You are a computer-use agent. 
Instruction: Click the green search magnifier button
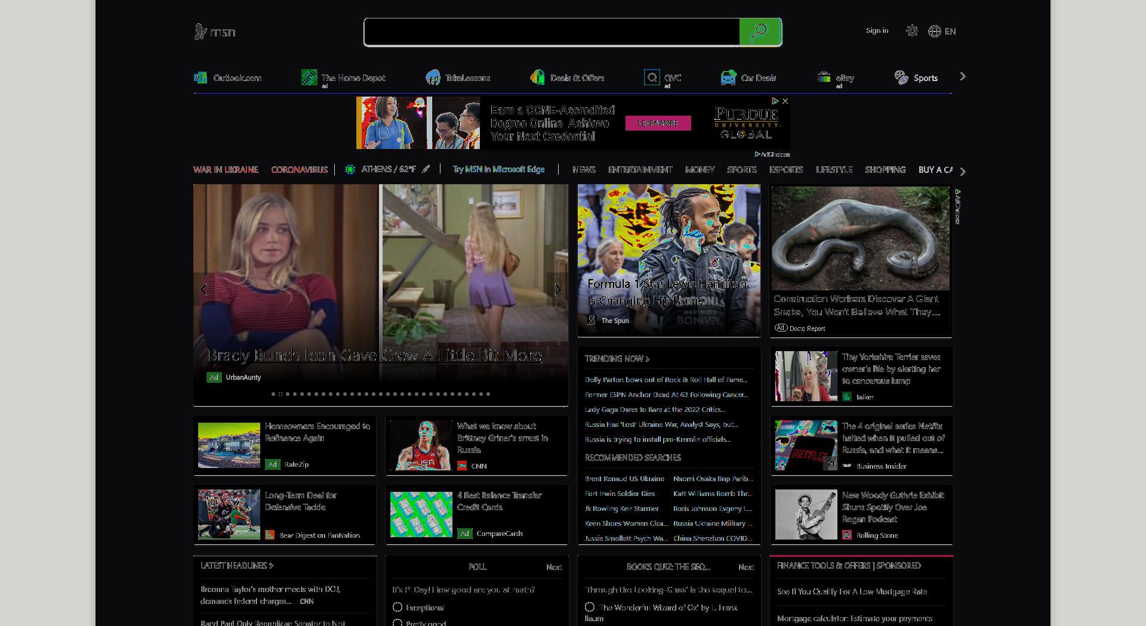click(x=760, y=32)
